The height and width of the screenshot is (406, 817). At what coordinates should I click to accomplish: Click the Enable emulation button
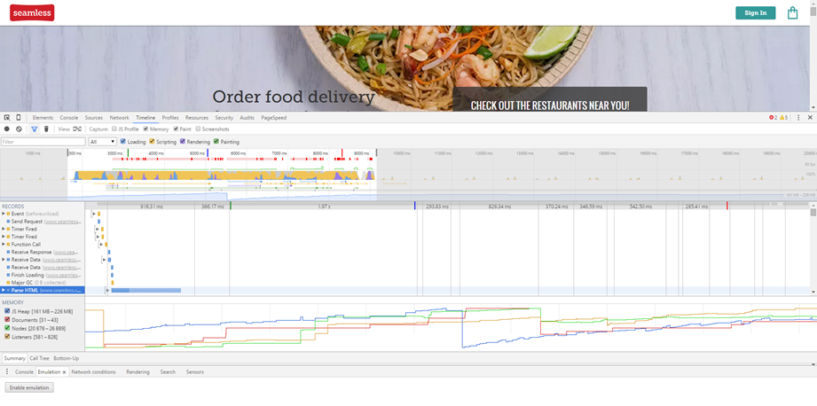coord(29,387)
